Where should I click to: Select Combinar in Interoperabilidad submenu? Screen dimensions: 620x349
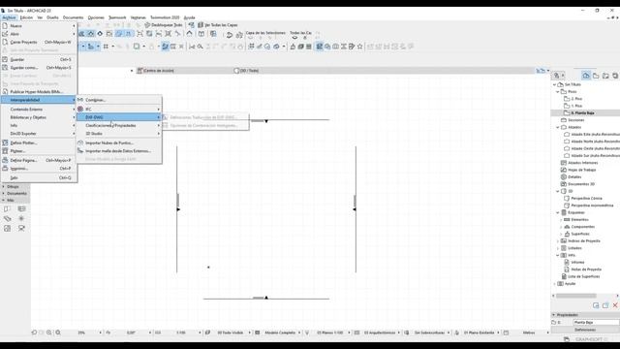(x=119, y=100)
